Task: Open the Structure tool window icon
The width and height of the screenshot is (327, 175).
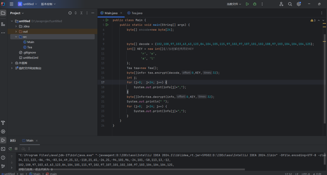Action: [x=3, y=24]
